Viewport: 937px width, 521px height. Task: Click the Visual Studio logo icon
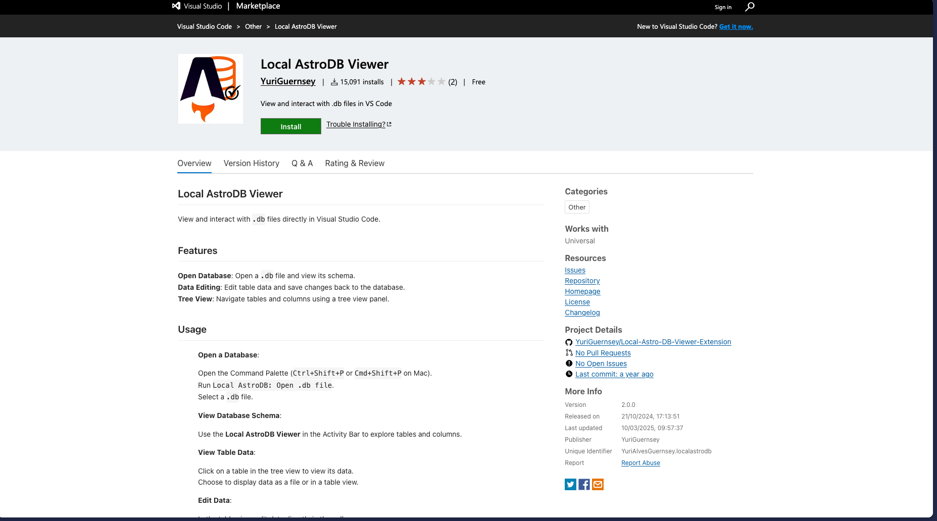[x=176, y=6]
